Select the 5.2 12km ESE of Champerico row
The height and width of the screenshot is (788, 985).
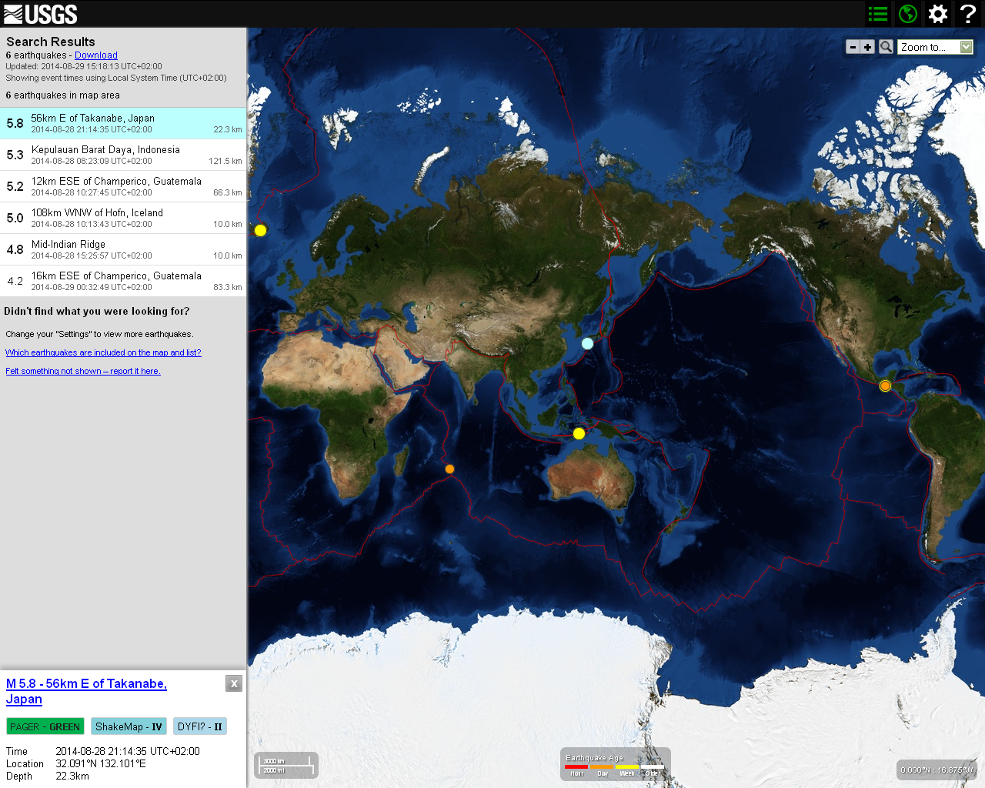pyautogui.click(x=123, y=186)
